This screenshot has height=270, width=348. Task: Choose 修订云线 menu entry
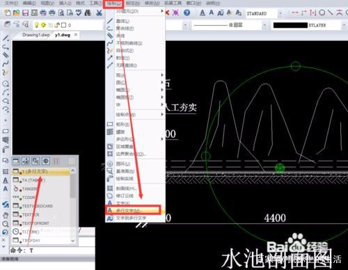135,196
